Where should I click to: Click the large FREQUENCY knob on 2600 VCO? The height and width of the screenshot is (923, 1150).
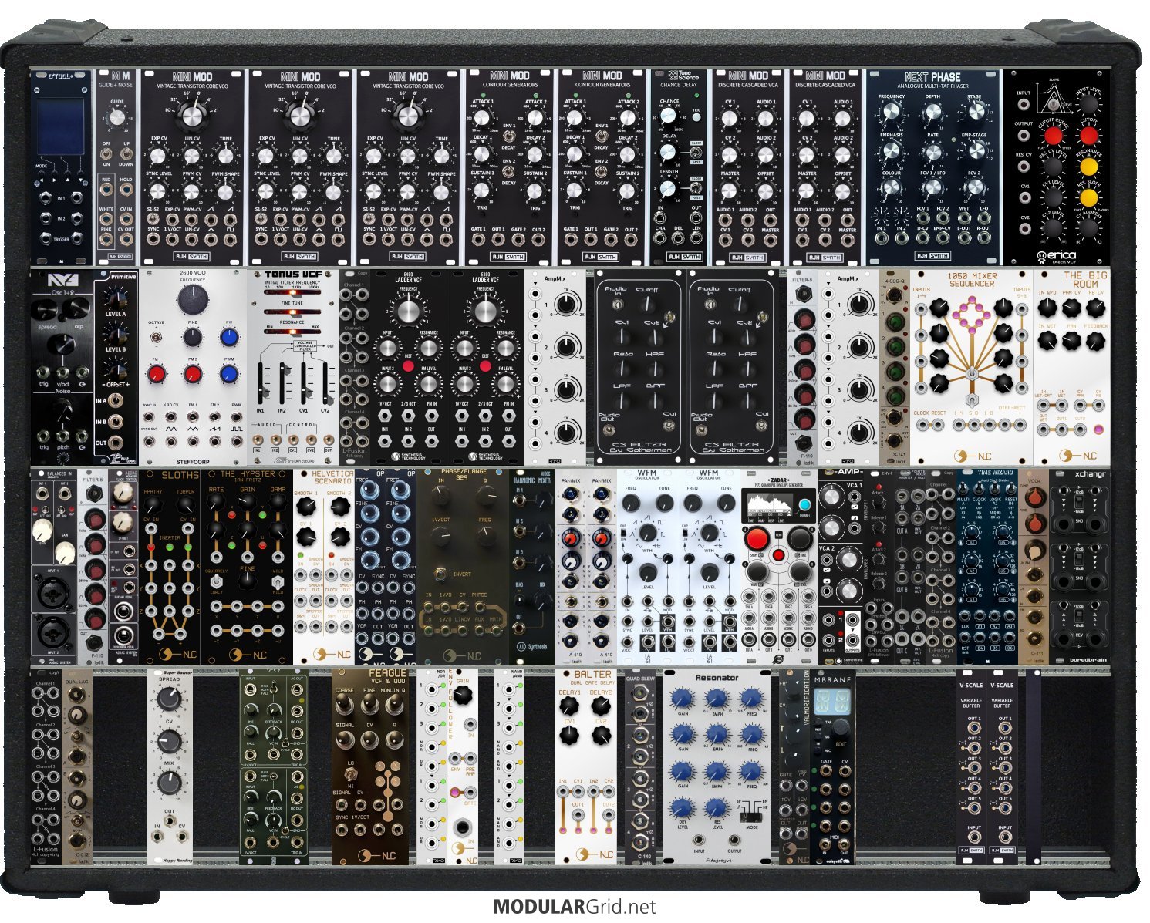[192, 300]
